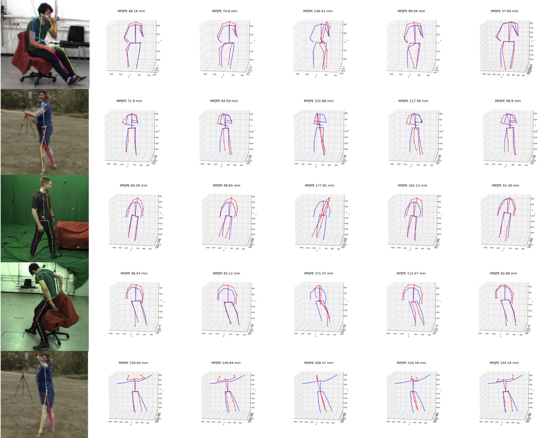Click the 3D plot titled MPJPE 48.16 mm
This screenshot has width=549, height=438.
[x=132, y=44]
